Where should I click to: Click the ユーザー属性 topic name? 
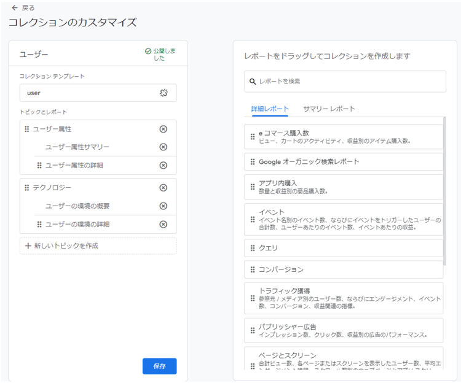pyautogui.click(x=52, y=129)
